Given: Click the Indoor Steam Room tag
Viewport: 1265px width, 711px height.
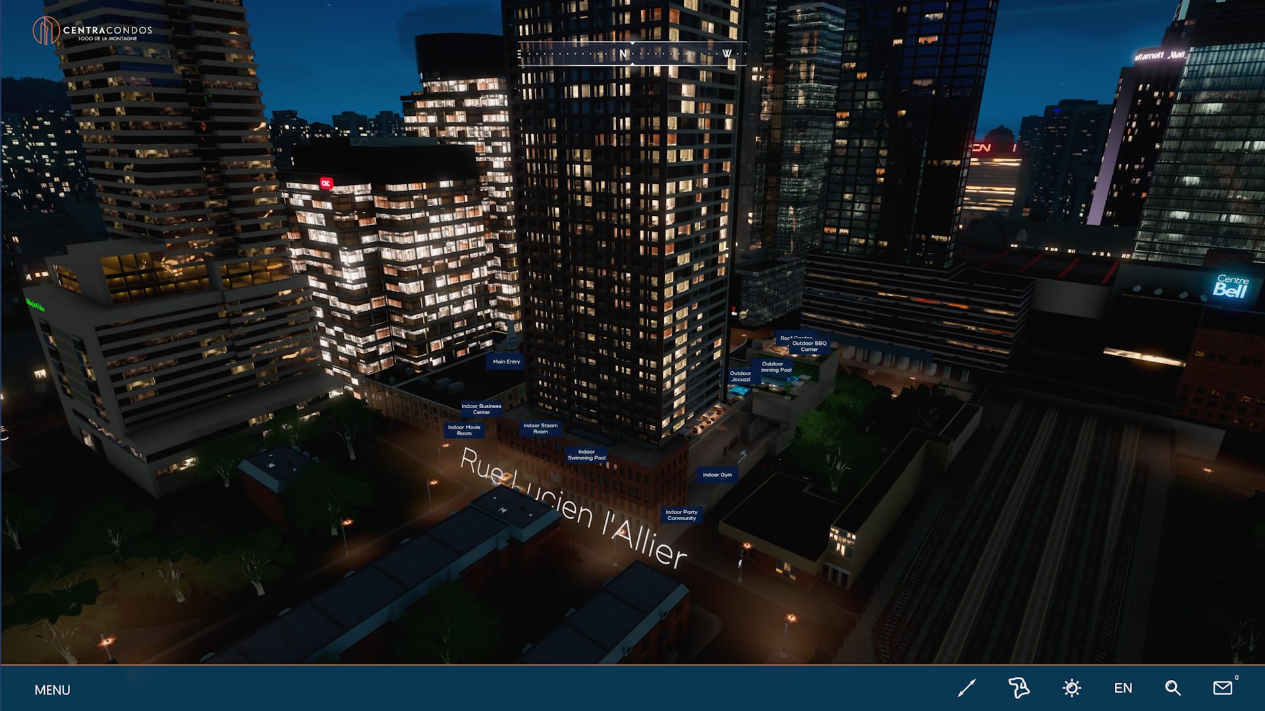Looking at the screenshot, I should [x=540, y=429].
